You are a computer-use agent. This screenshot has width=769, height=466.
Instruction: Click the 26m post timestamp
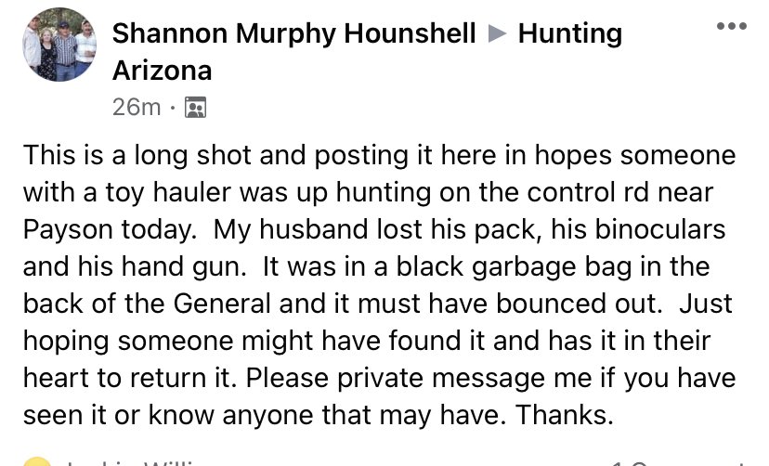coord(137,108)
